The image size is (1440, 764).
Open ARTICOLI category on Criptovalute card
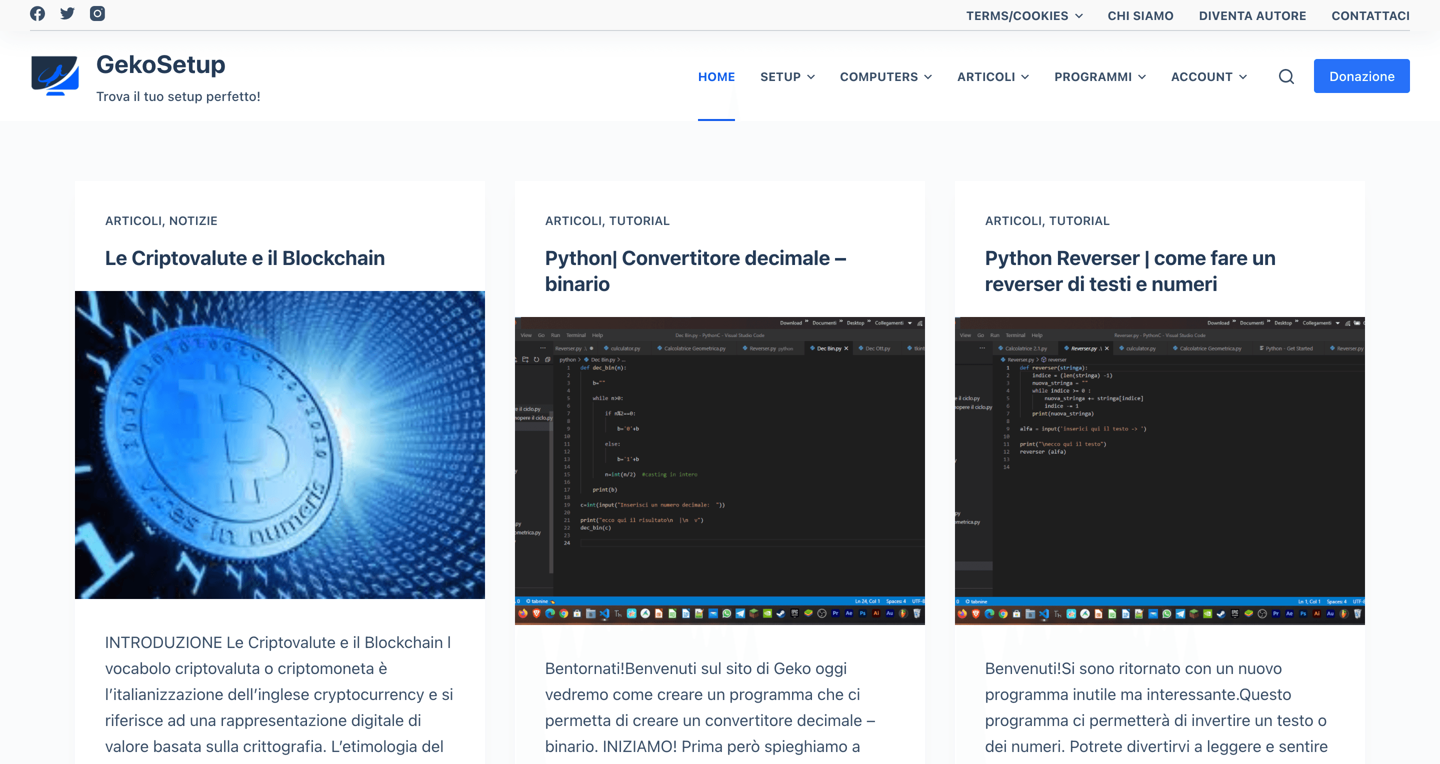[133, 221]
